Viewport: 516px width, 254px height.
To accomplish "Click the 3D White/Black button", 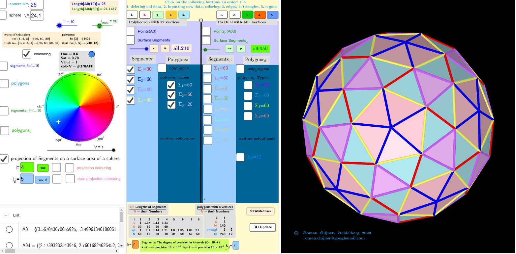I will point(260,211).
